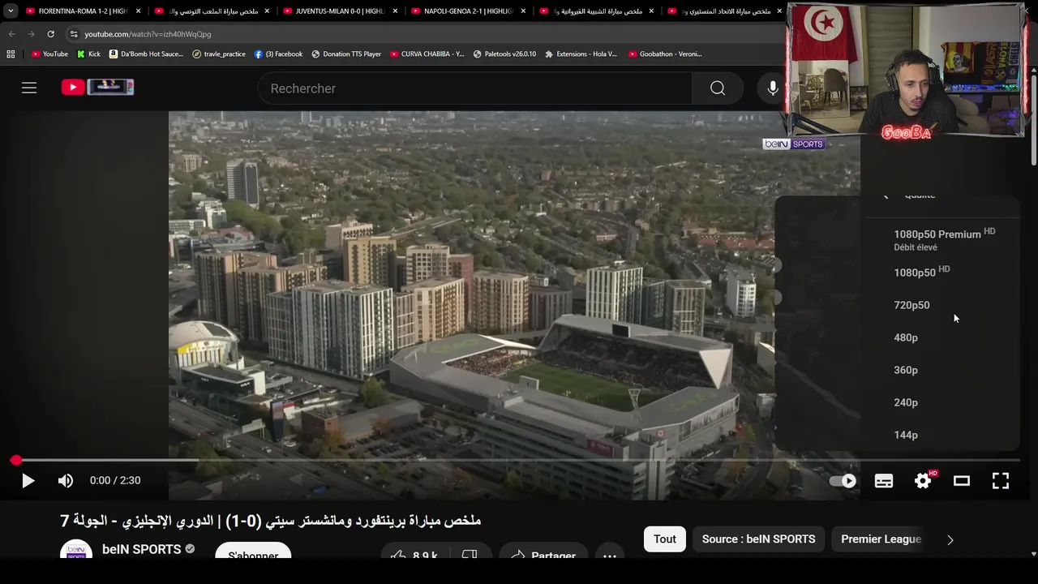Mute the video with speaker icon
The height and width of the screenshot is (584, 1038).
(66, 481)
